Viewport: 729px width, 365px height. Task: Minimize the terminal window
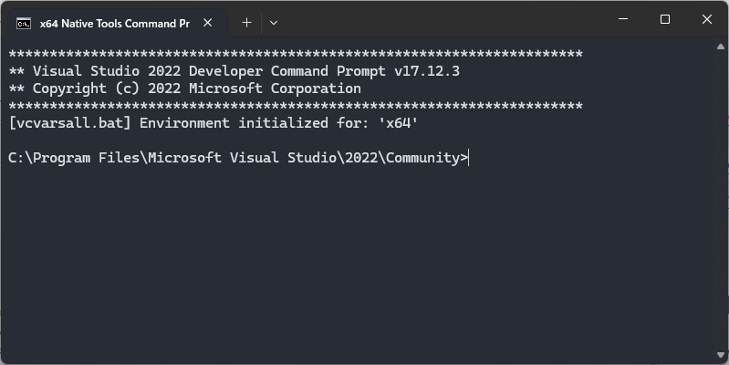[x=623, y=19]
